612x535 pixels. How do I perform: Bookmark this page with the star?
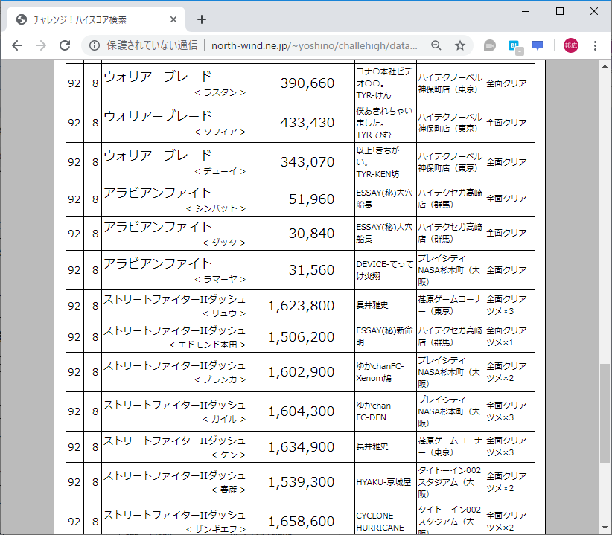(x=460, y=45)
